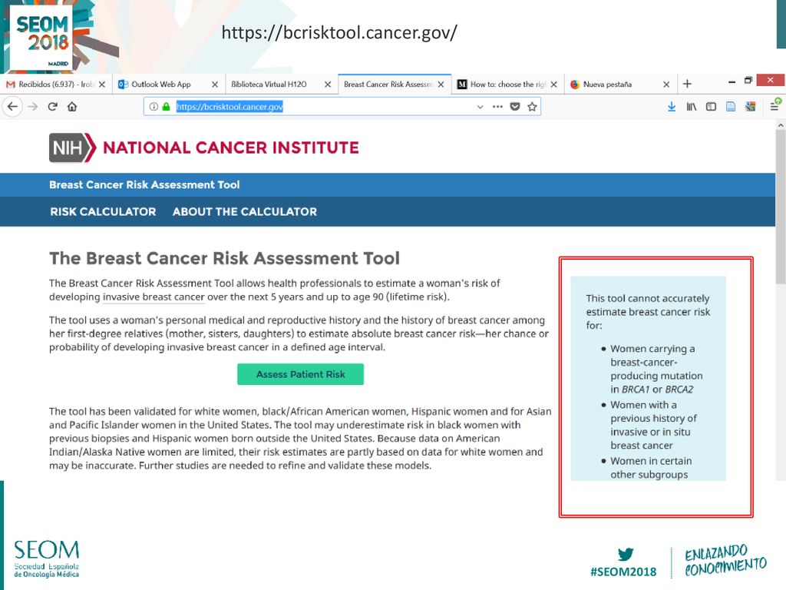Open the Firefox hamburger menu

coord(774,105)
